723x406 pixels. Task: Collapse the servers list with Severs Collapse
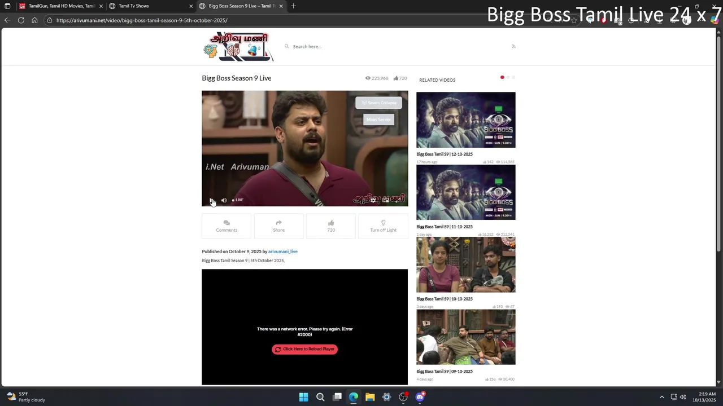pos(378,103)
